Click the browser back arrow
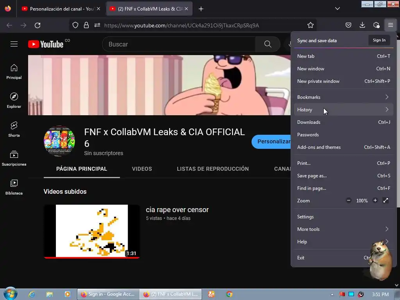400x300 pixels. pos(9,25)
